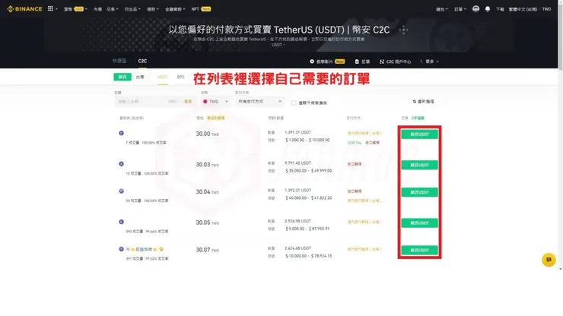Open the notification bell
Viewport: 563px width, 316px height.
(x=488, y=9)
